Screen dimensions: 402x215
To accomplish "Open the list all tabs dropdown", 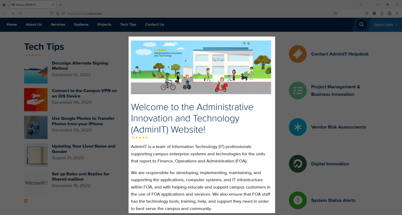I will pyautogui.click(x=360, y=4).
